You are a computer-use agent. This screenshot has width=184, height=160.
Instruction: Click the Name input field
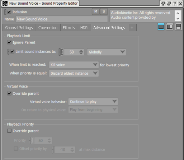click(x=62, y=19)
